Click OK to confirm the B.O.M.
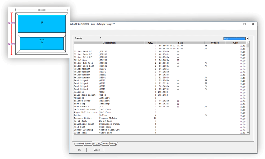Viewport: 265px width, 159px height. click(x=79, y=149)
